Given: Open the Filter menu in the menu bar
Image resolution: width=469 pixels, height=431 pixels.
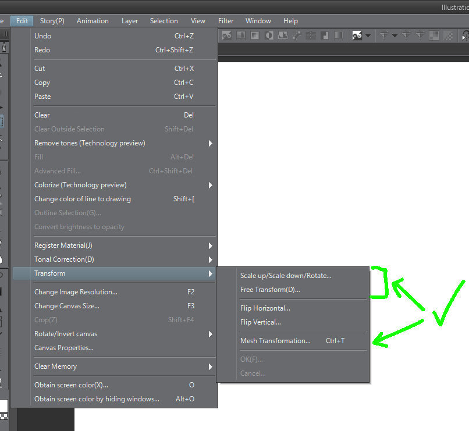Looking at the screenshot, I should pyautogui.click(x=226, y=21).
